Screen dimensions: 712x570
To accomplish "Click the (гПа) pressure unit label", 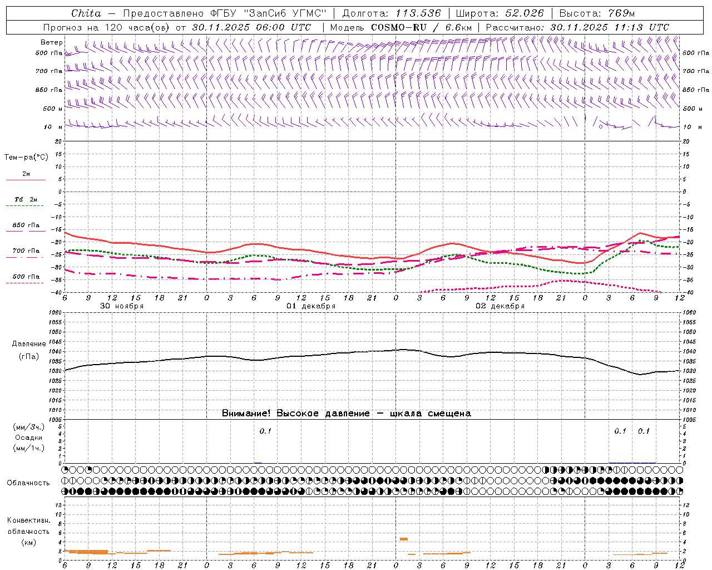I will tap(29, 357).
